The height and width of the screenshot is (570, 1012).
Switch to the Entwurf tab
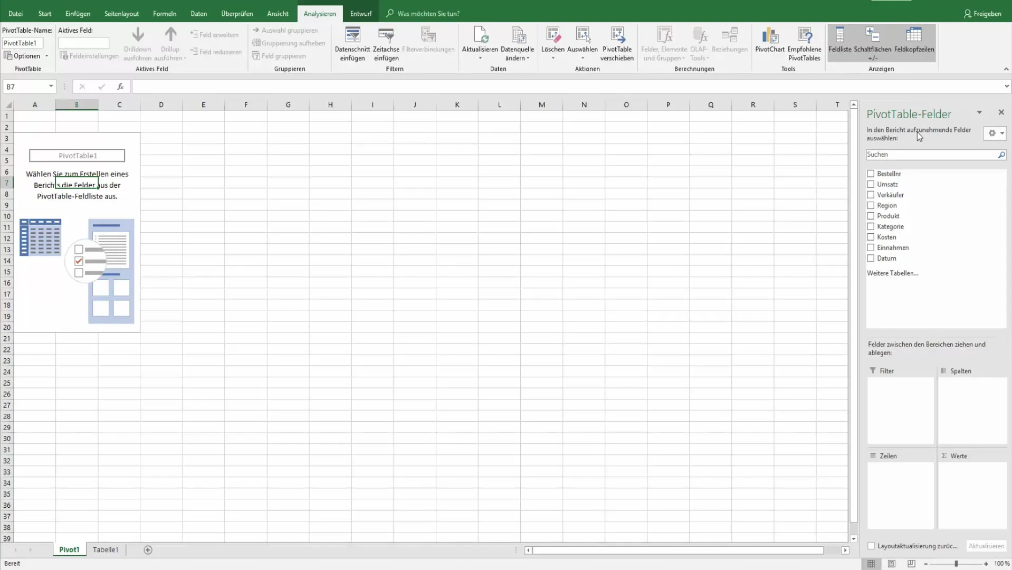pos(360,14)
